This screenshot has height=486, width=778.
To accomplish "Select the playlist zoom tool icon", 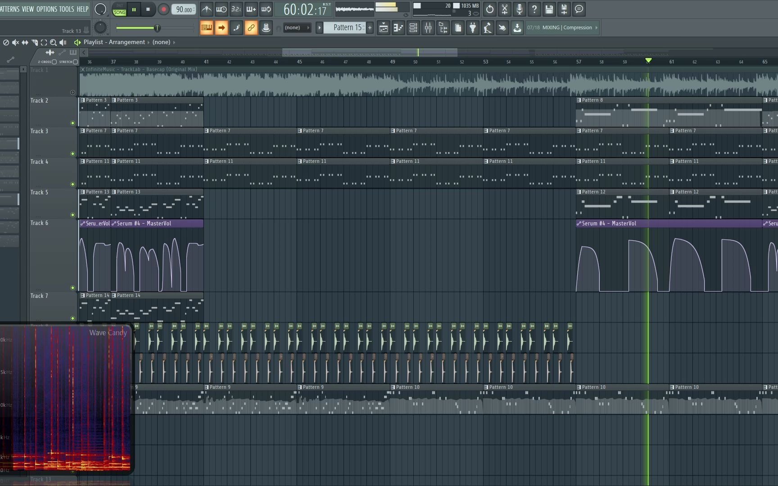I will [53, 42].
